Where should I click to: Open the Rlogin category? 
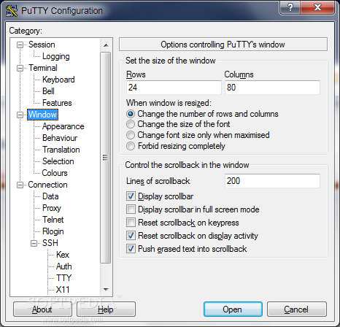tap(53, 231)
